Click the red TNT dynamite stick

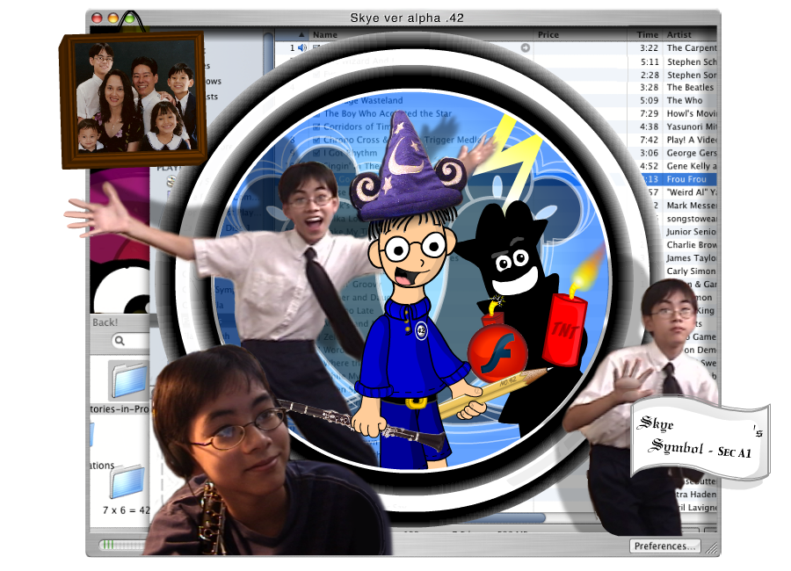click(x=563, y=329)
